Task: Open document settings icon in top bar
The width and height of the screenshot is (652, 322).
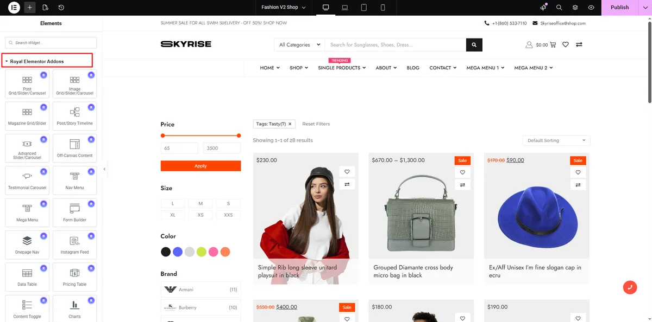Action: [x=45, y=8]
